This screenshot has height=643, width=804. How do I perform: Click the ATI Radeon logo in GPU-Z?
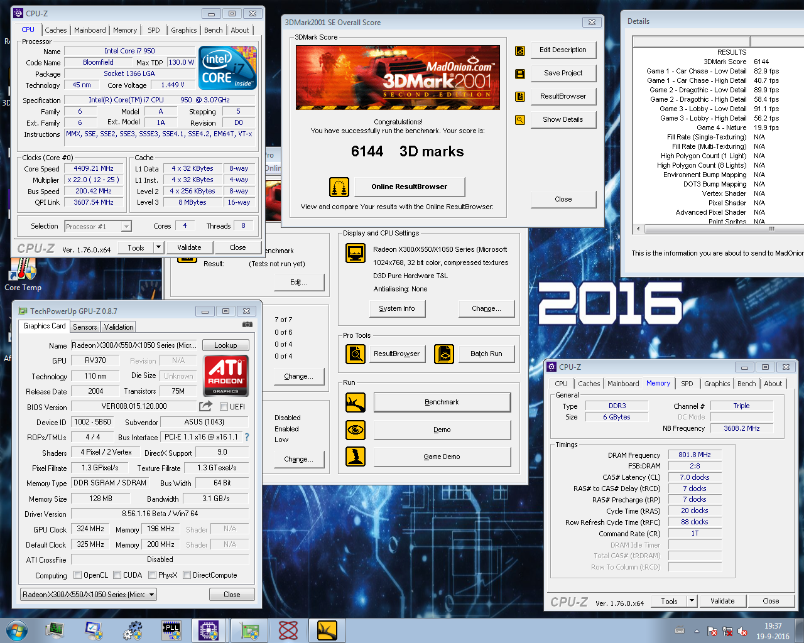pyautogui.click(x=226, y=376)
